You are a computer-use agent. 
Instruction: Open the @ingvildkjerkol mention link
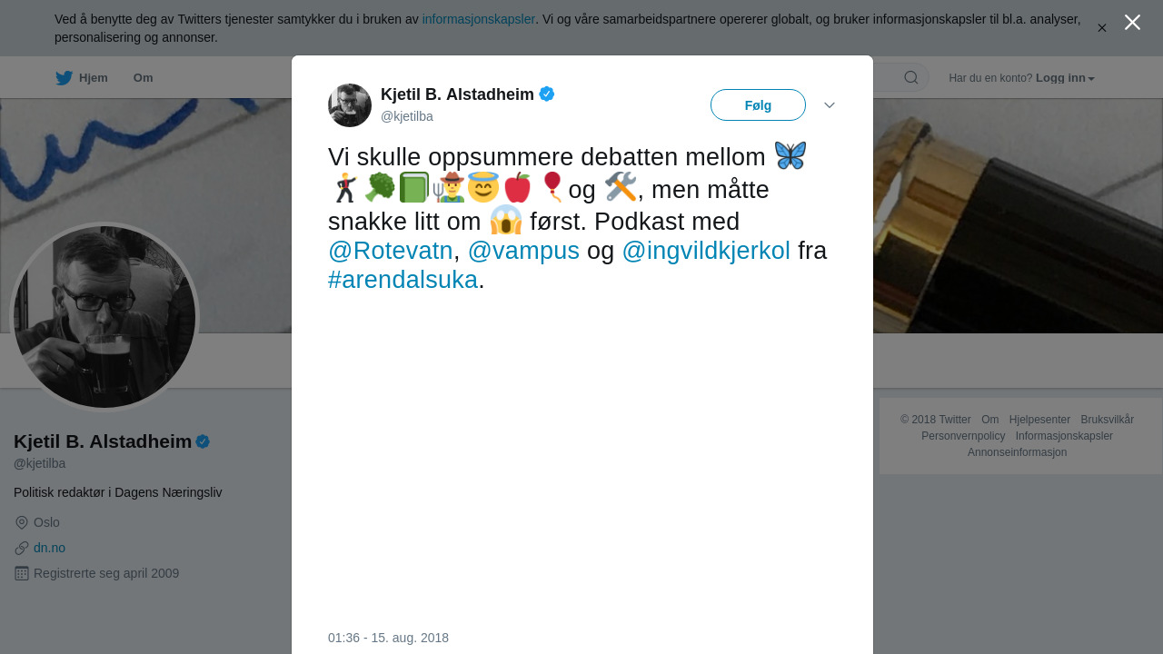click(x=706, y=251)
